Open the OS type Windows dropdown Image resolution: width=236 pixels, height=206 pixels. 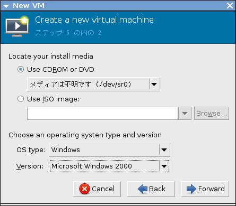(x=109, y=150)
